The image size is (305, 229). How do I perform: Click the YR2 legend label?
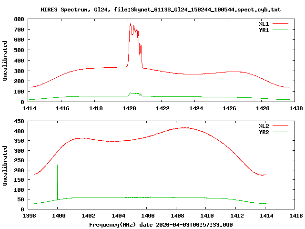264,132
